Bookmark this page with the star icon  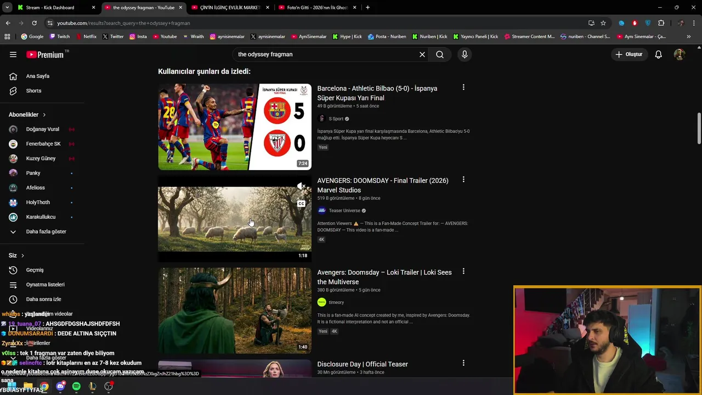(603, 23)
